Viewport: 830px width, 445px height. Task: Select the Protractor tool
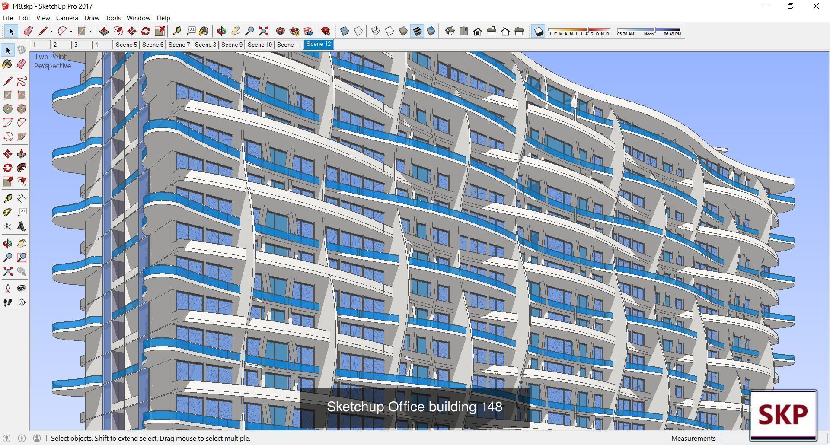pyautogui.click(x=8, y=213)
